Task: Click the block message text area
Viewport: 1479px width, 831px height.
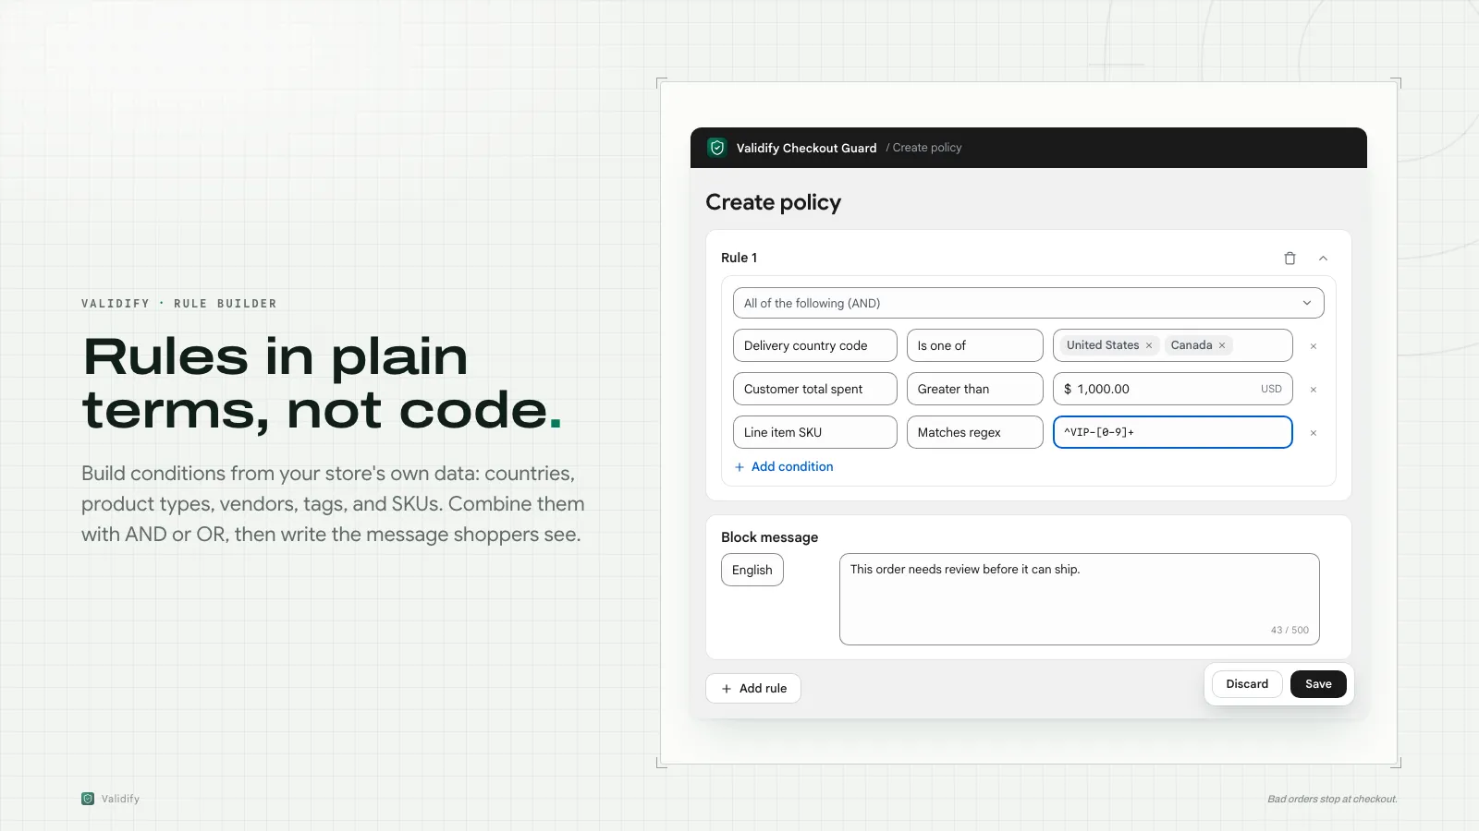Action: (x=1079, y=599)
